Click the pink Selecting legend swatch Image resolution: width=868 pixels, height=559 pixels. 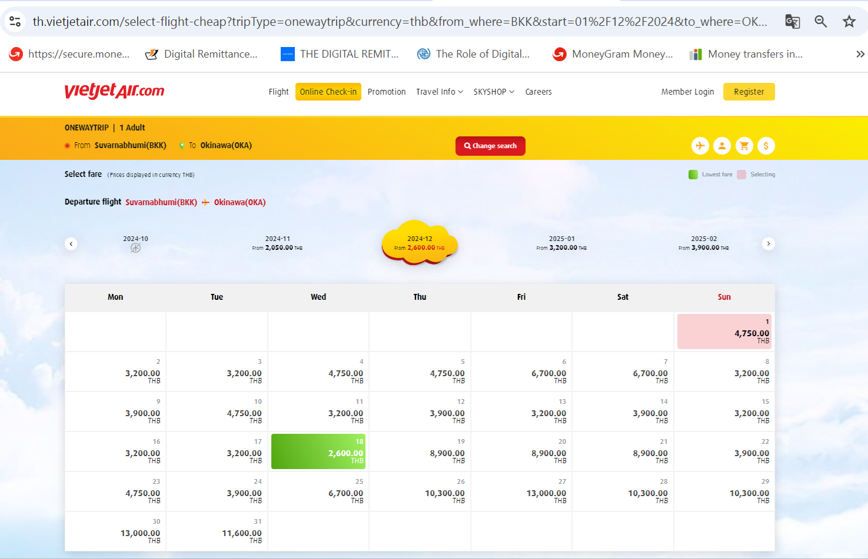[x=741, y=175]
